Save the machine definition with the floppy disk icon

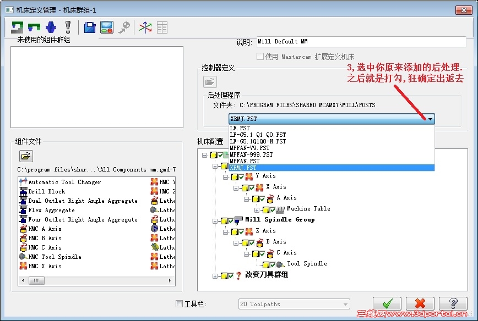click(x=90, y=27)
